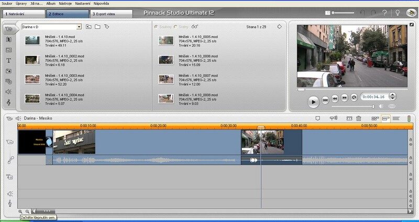The height and width of the screenshot is (222, 419).
Task: Select the Scény radio button
Action: click(175, 26)
